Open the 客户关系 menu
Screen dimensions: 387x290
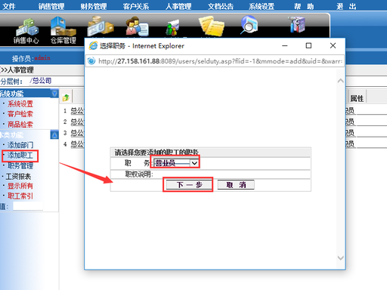coord(136,6)
